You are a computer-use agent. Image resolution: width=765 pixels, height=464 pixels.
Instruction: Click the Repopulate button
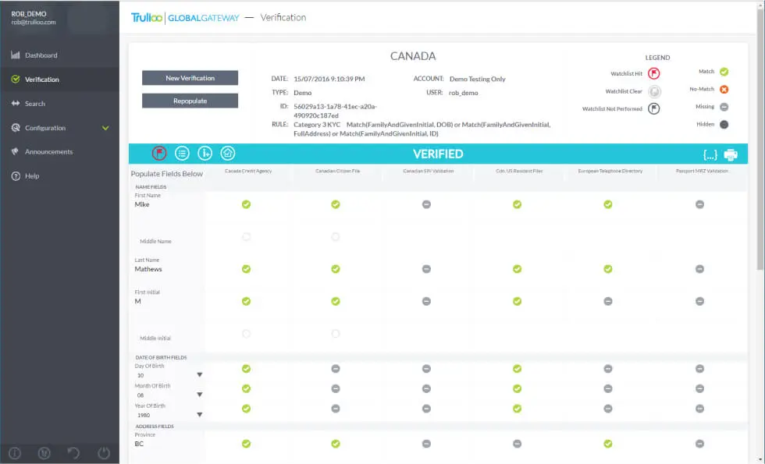point(190,101)
